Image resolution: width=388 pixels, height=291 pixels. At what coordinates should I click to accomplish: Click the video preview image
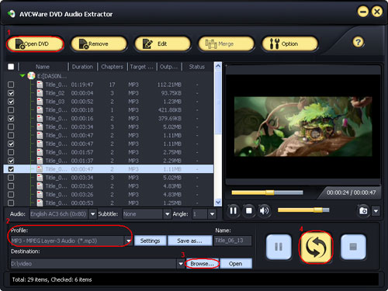(303, 126)
